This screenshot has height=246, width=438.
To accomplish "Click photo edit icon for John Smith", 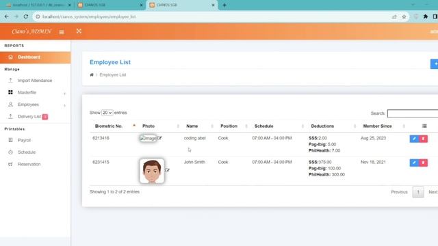I will [167, 170].
